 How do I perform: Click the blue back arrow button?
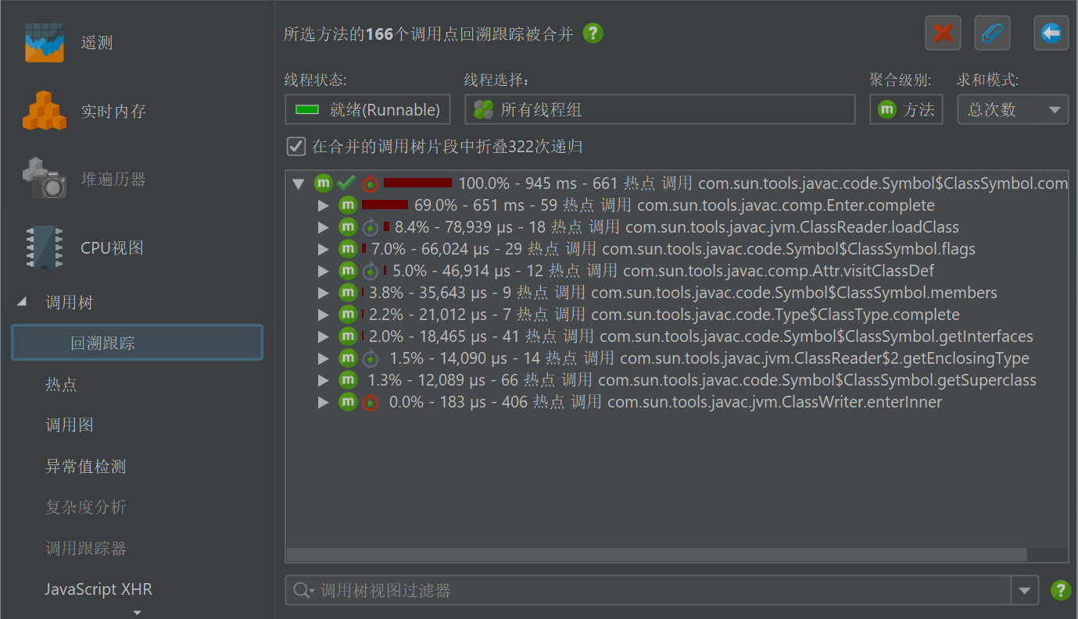pos(1051,33)
